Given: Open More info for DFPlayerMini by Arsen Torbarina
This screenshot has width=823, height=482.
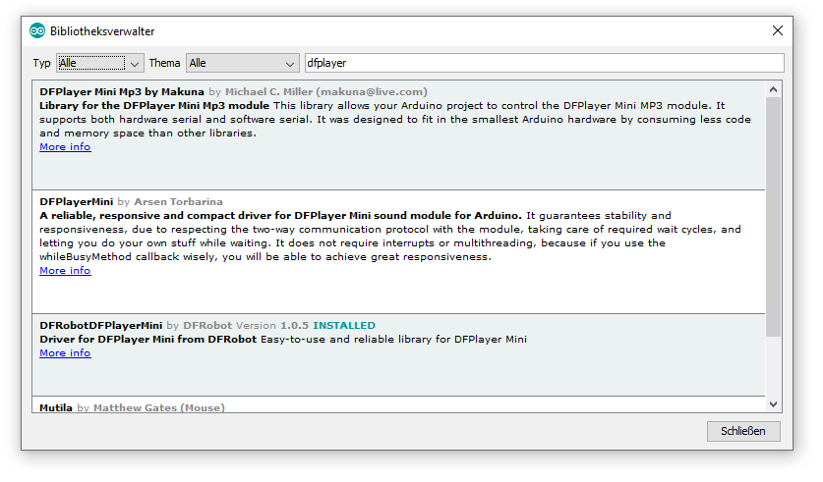Looking at the screenshot, I should coord(65,271).
